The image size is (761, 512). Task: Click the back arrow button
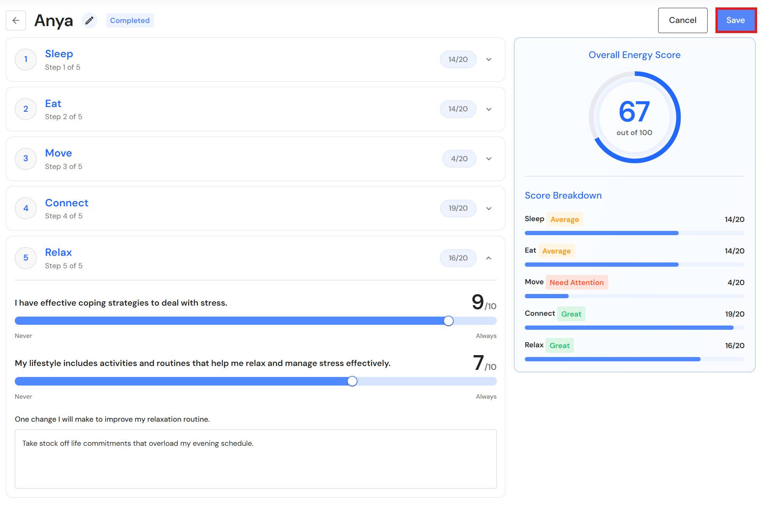point(16,20)
